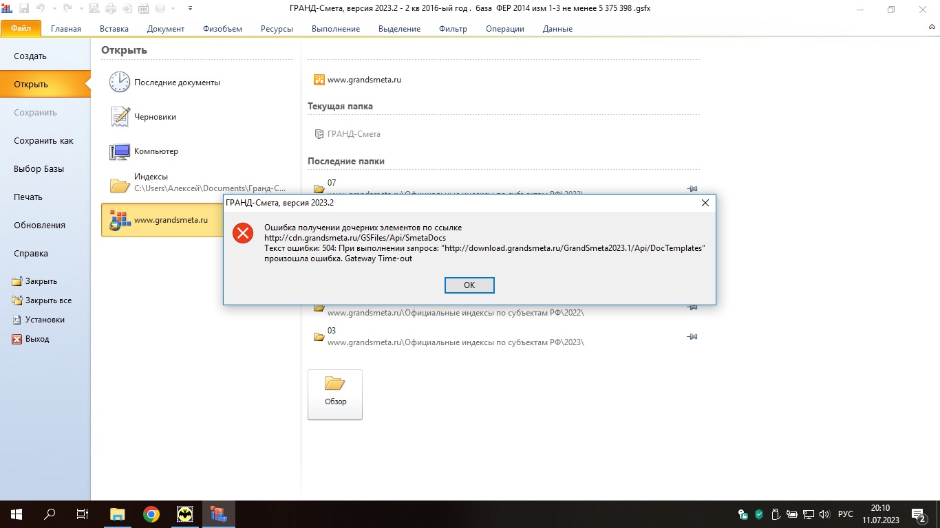Click the volume icon in system tray

coord(824,514)
